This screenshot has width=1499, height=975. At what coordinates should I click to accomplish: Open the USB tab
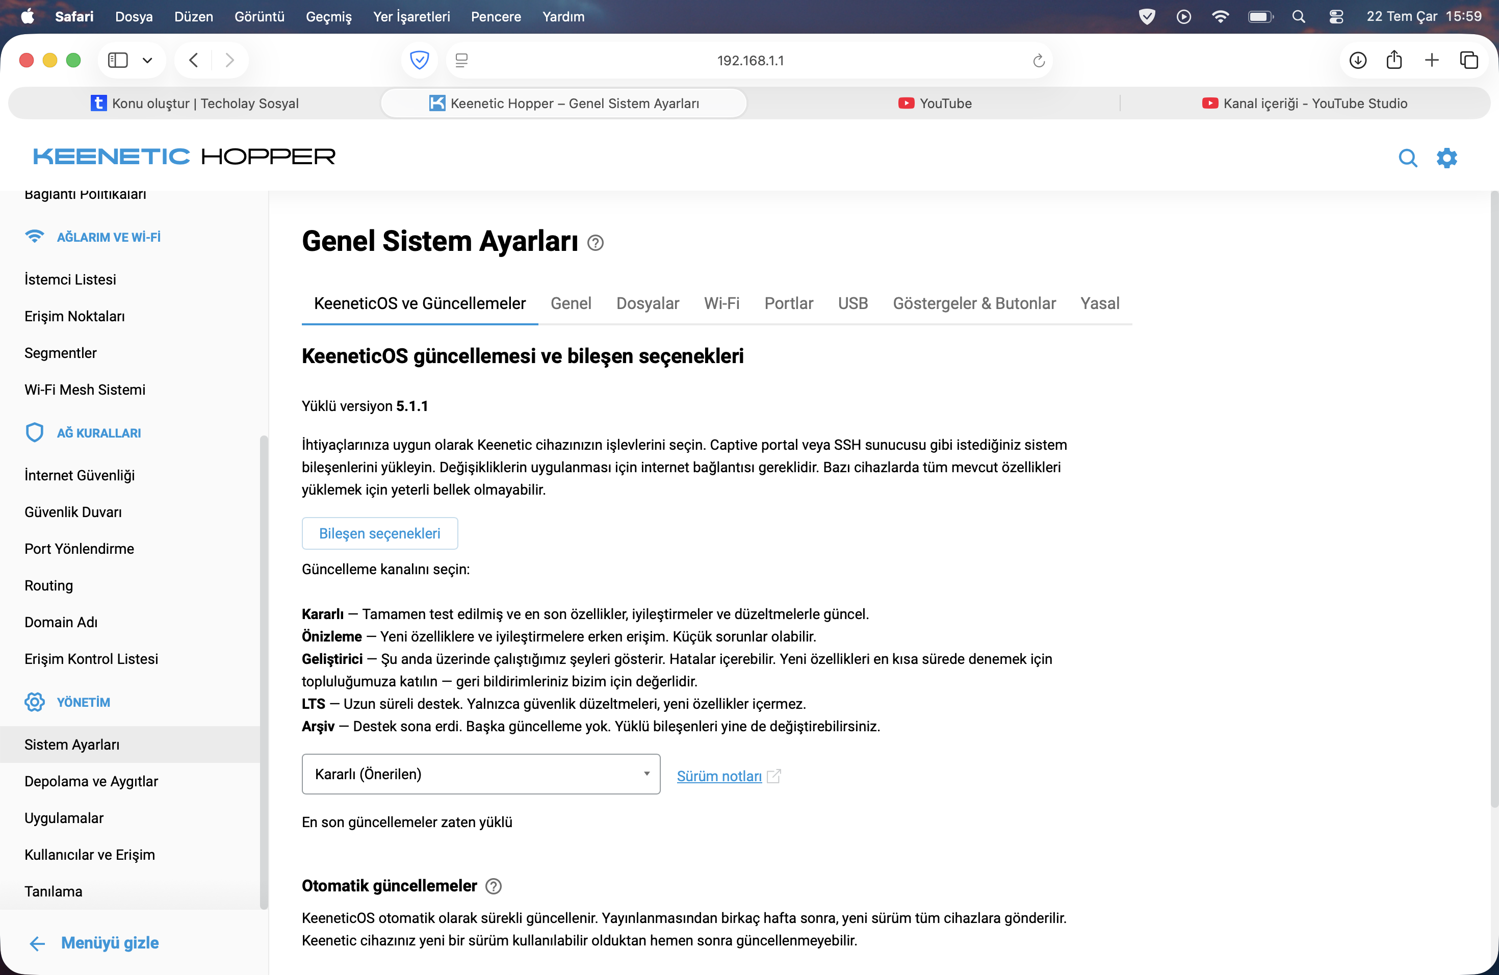(x=853, y=303)
